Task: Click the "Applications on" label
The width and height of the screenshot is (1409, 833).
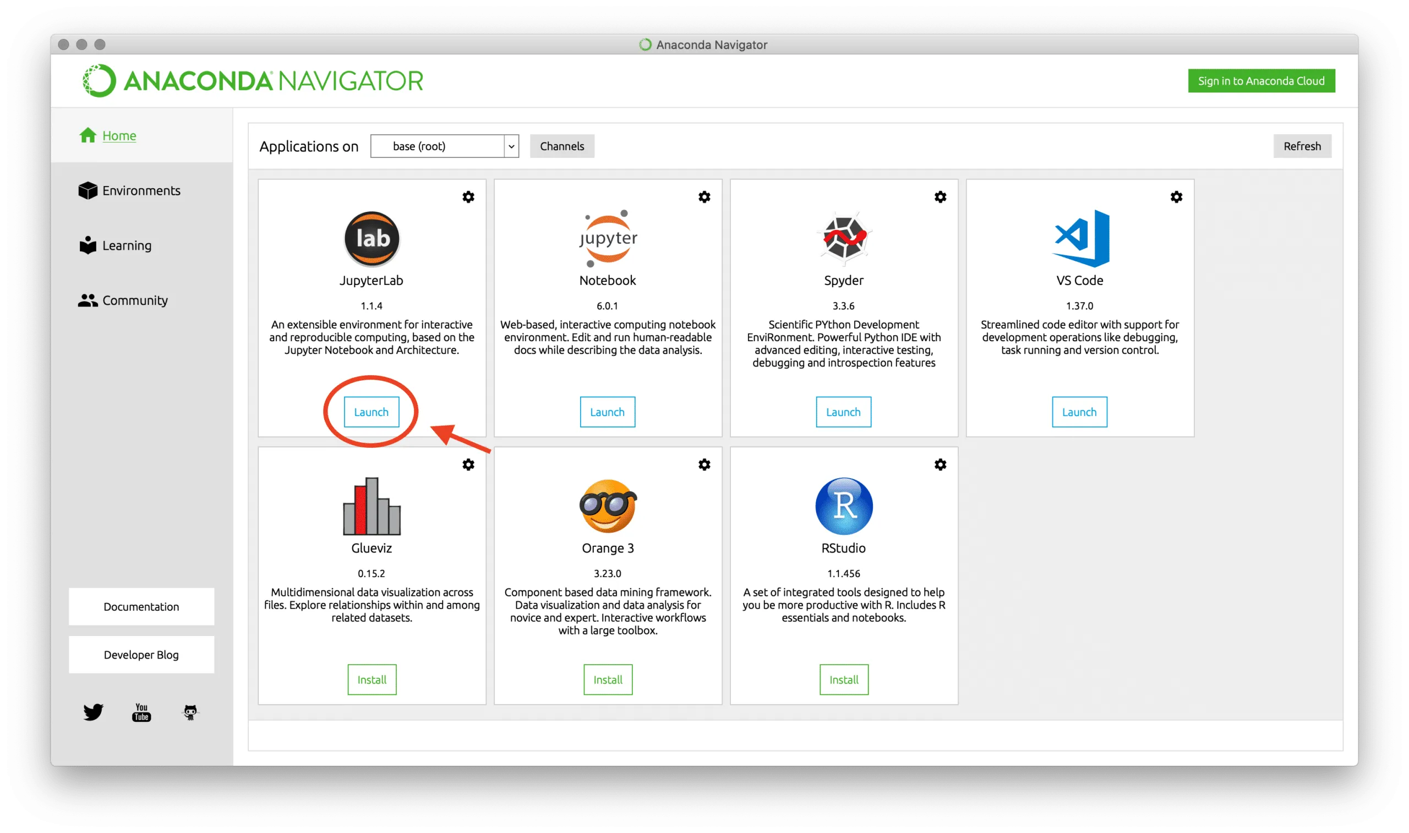Action: click(x=309, y=146)
